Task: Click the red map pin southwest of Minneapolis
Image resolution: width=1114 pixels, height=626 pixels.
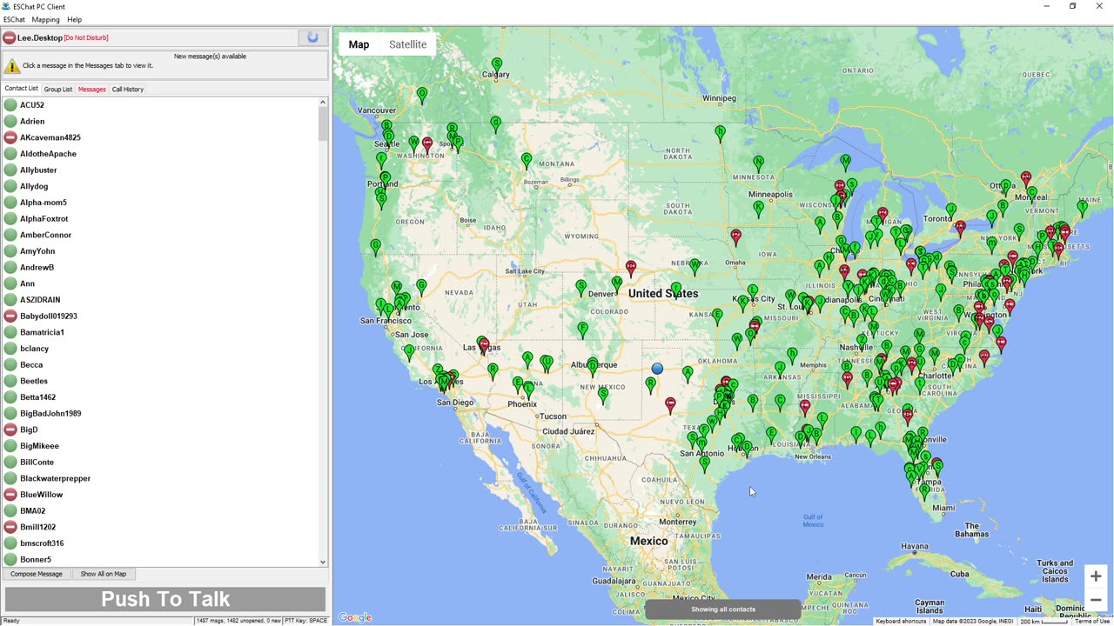Action: pyautogui.click(x=736, y=236)
